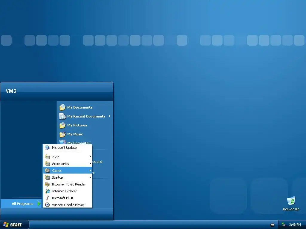Screen dimensions: 306x229
Task: Click the My Recent Documents icon
Action: 62,116
